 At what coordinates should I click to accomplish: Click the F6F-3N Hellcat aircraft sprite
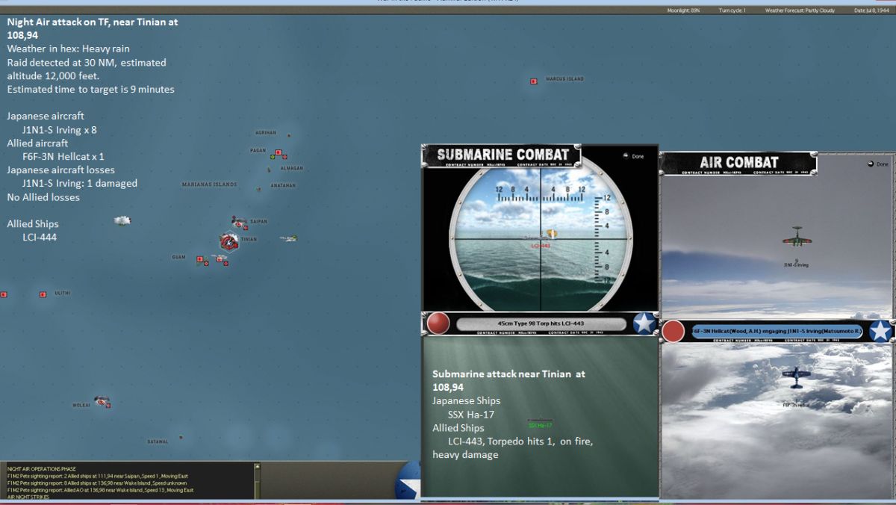pos(796,377)
